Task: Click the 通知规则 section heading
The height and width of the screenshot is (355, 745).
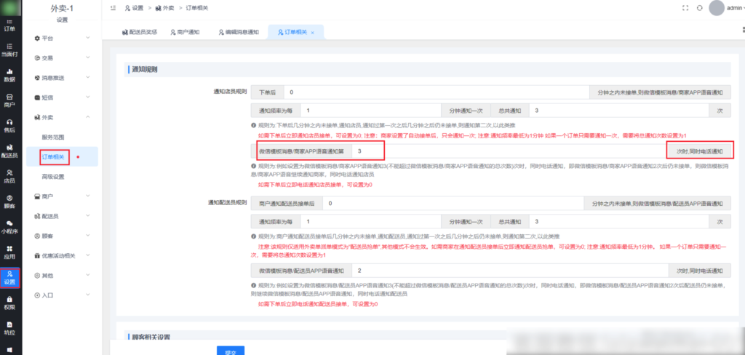Action: [145, 69]
